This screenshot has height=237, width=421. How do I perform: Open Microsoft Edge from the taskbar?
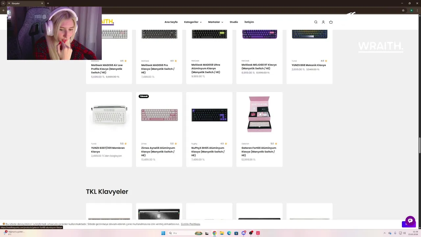229,233
